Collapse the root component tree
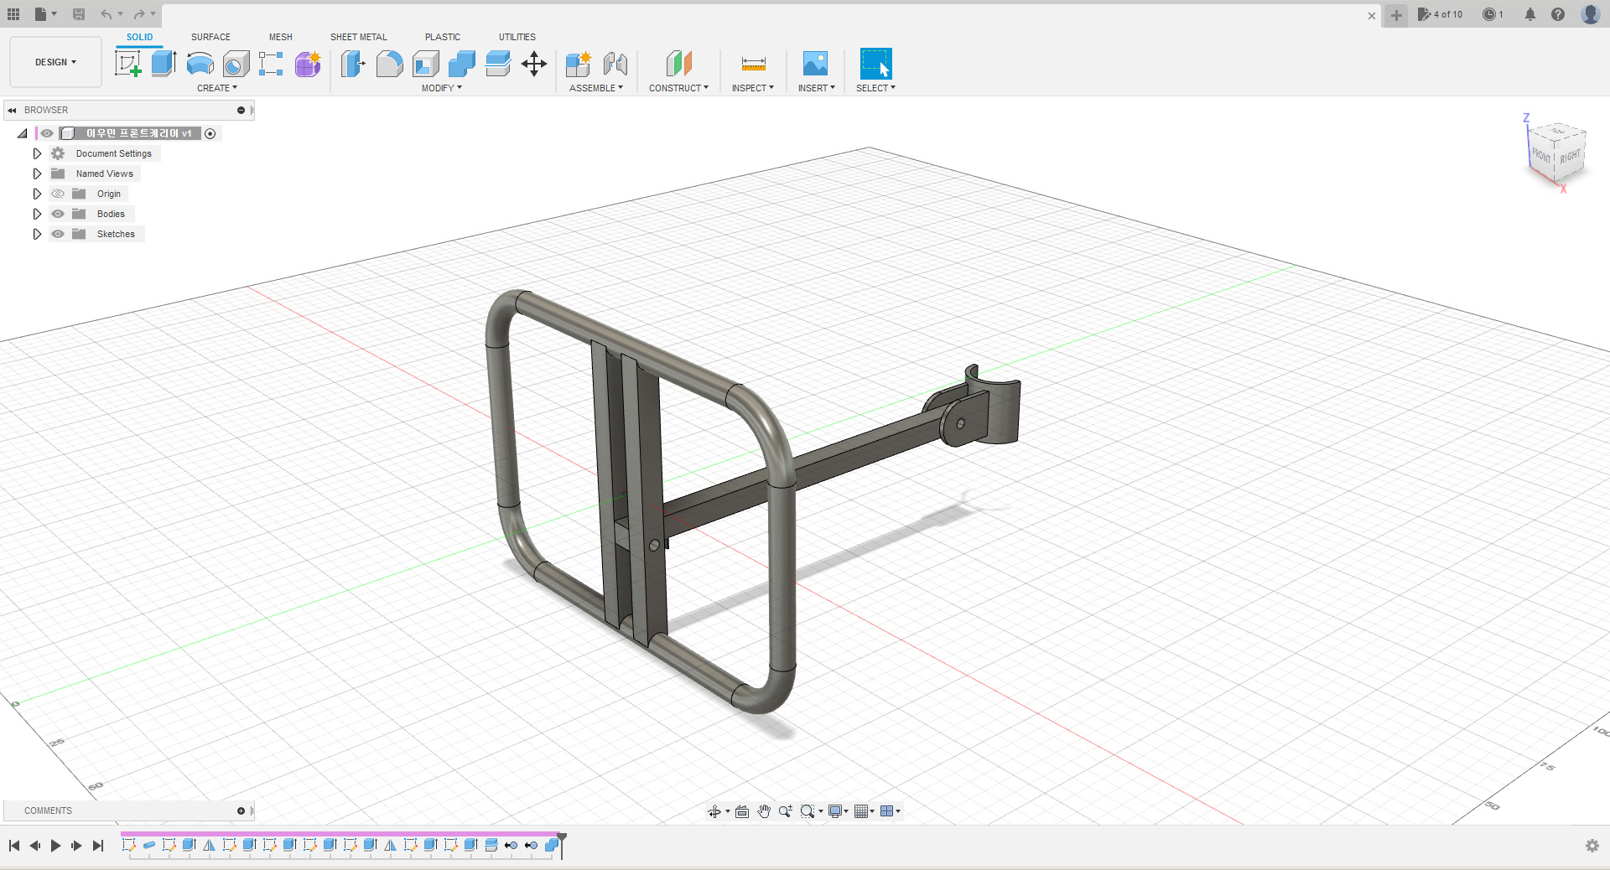Image resolution: width=1610 pixels, height=870 pixels. pyautogui.click(x=23, y=133)
